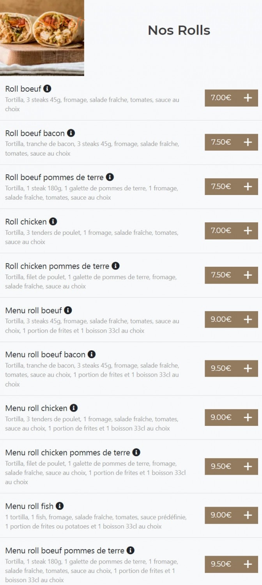Viewport: 262px width, 585px height.
Task: Show Menu roll fish info icon
Action: point(60,506)
